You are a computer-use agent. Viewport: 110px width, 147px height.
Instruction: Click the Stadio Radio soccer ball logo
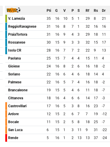coord(13,10)
